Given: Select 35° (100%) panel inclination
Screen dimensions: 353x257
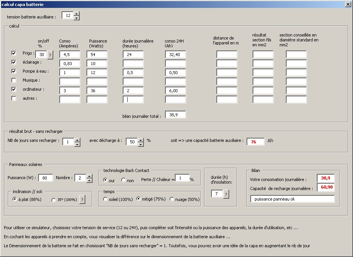Looking at the screenshot, I should (x=53, y=200).
